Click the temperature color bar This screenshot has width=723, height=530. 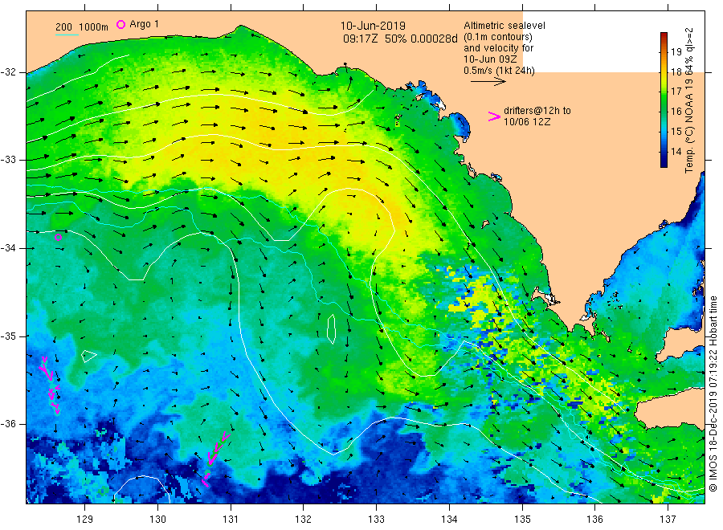click(x=664, y=100)
